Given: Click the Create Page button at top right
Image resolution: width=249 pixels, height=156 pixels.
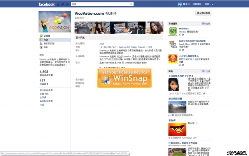Looking at the screenshot, I should pyautogui.click(x=203, y=13).
